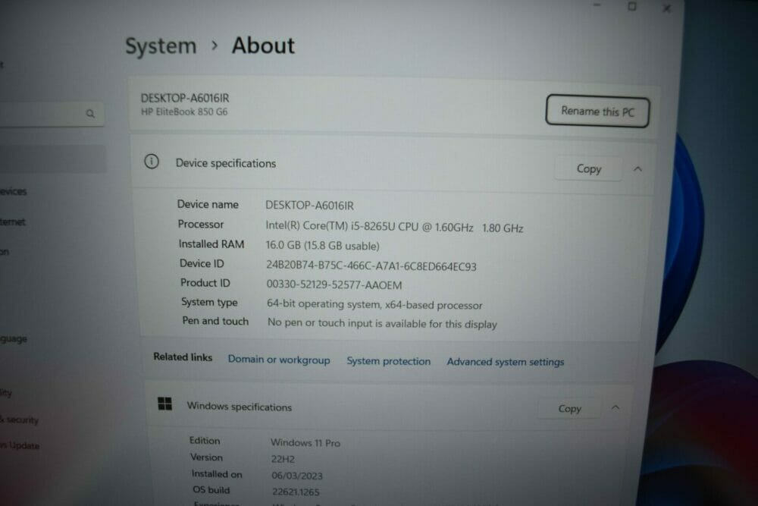Maximize the Settings window

click(632, 6)
